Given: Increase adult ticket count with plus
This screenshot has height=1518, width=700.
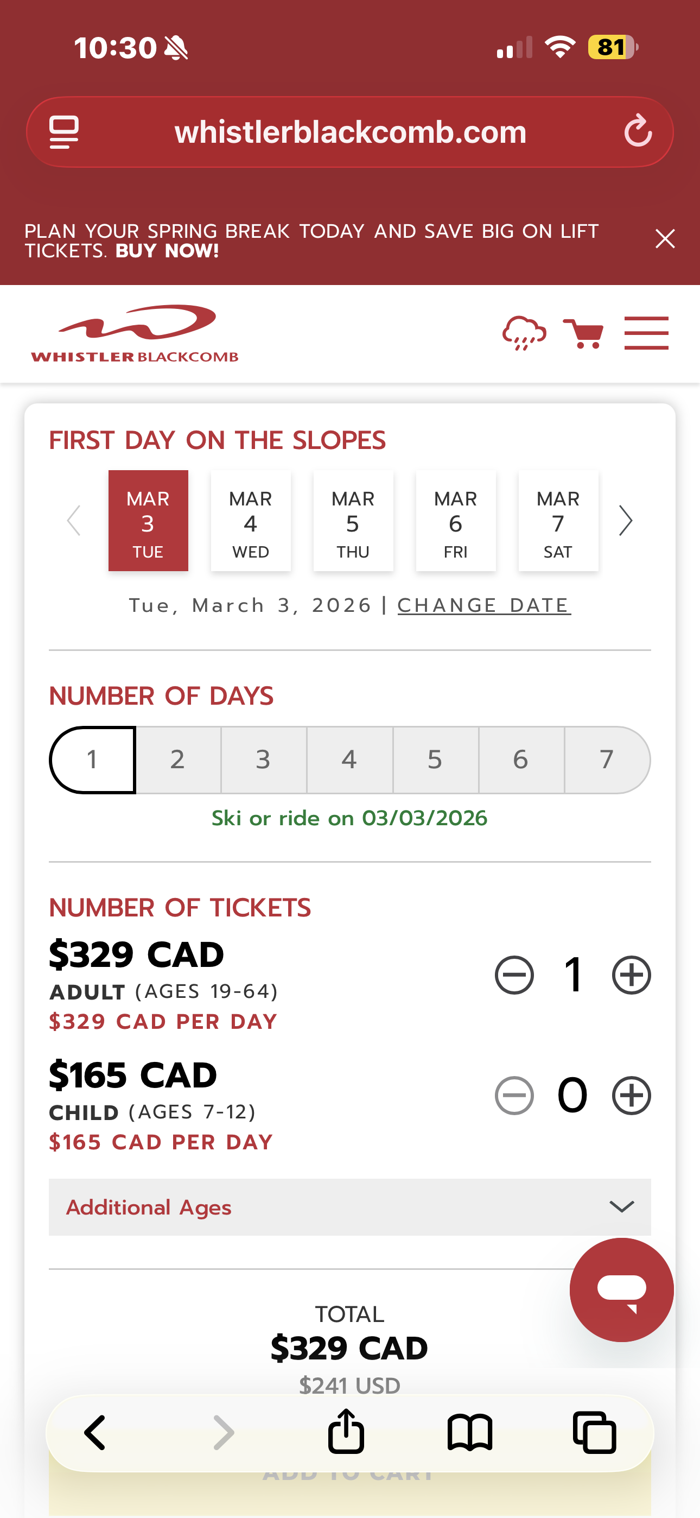Looking at the screenshot, I should pyautogui.click(x=631, y=975).
